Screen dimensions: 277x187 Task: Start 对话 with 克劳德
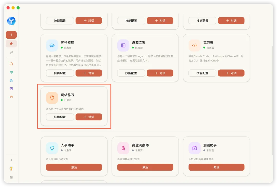pos(231,73)
